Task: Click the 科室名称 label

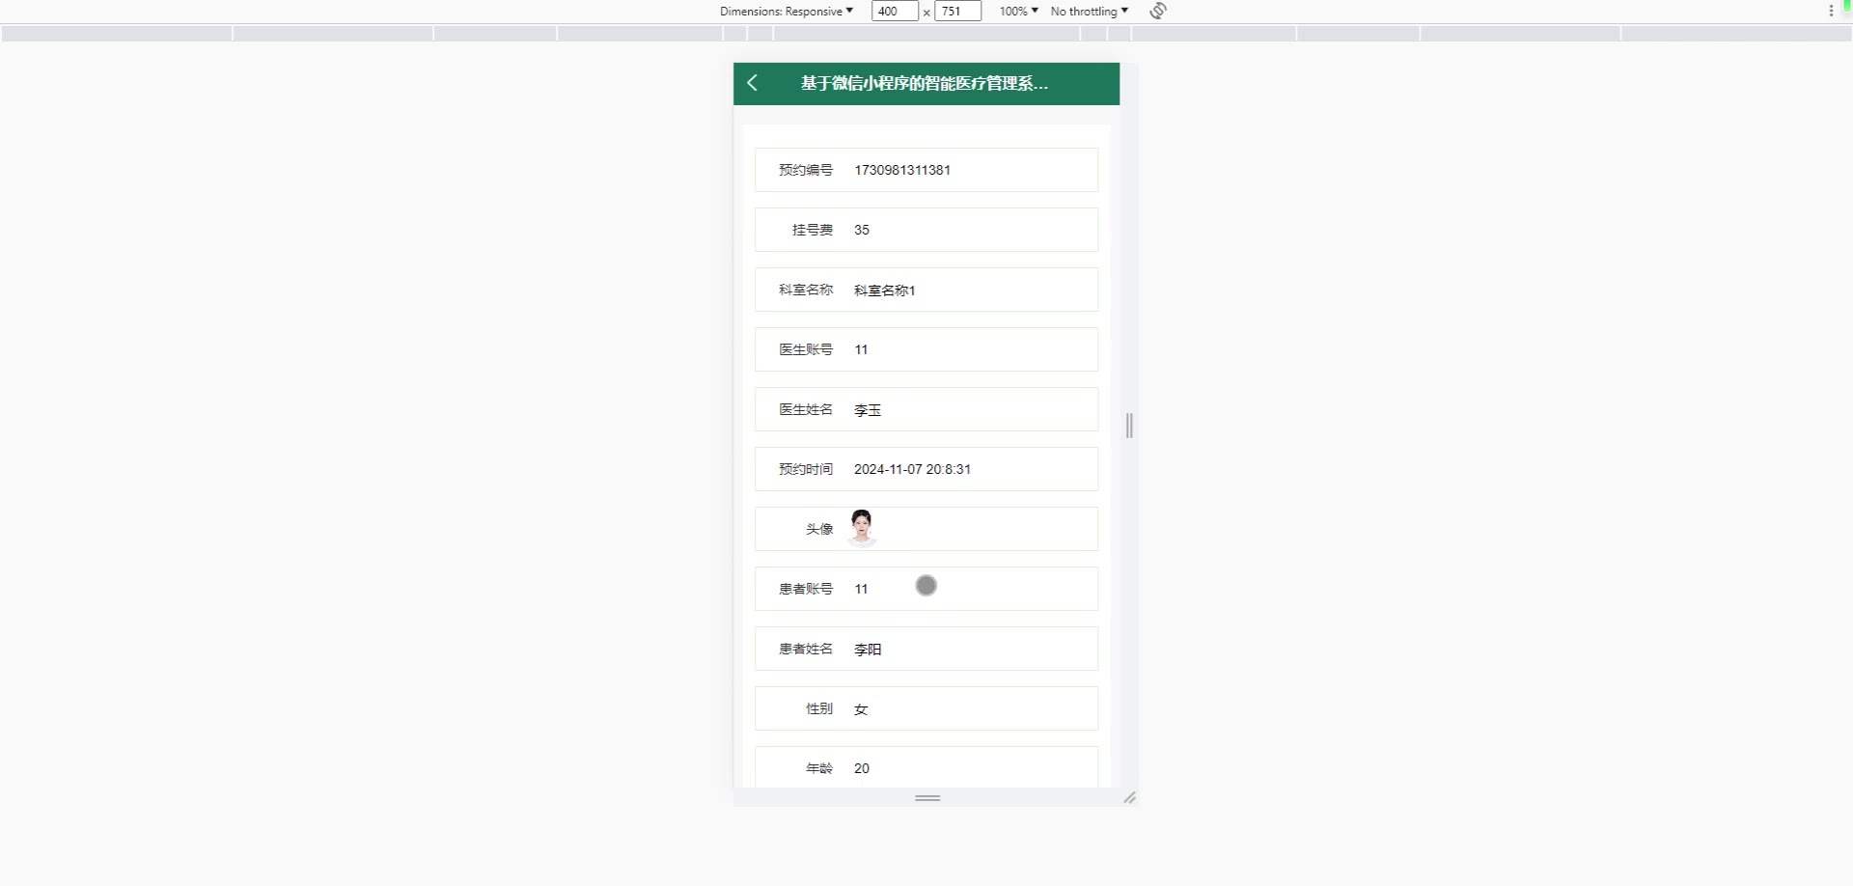Action: coord(806,290)
